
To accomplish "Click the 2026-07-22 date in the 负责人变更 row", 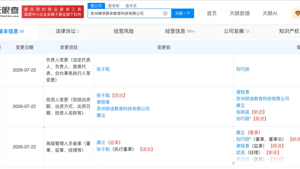I will point(24,70).
